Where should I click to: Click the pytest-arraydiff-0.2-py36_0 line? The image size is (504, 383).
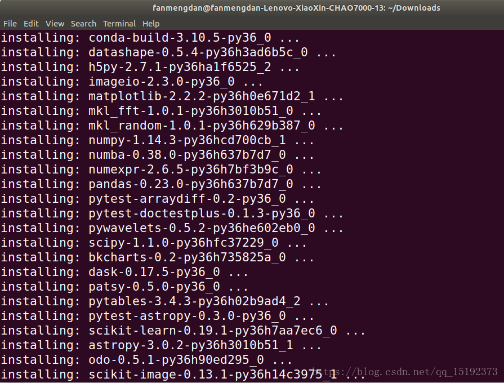pyautogui.click(x=158, y=199)
